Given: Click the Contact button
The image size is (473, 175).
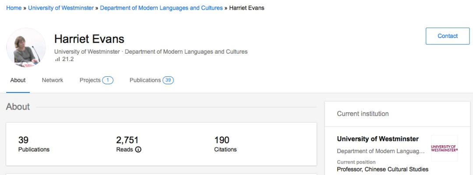Looking at the screenshot, I should coord(448,36).
